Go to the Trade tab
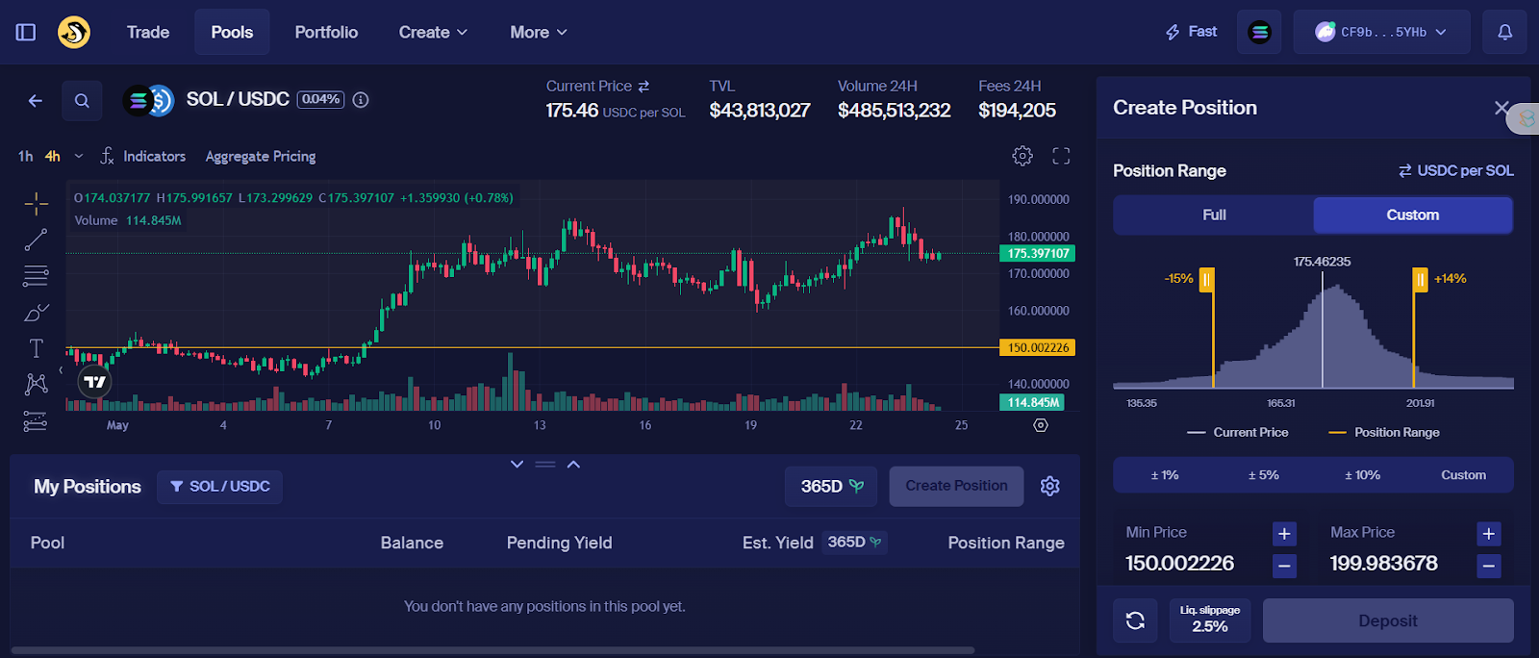This screenshot has width=1539, height=658. point(148,32)
